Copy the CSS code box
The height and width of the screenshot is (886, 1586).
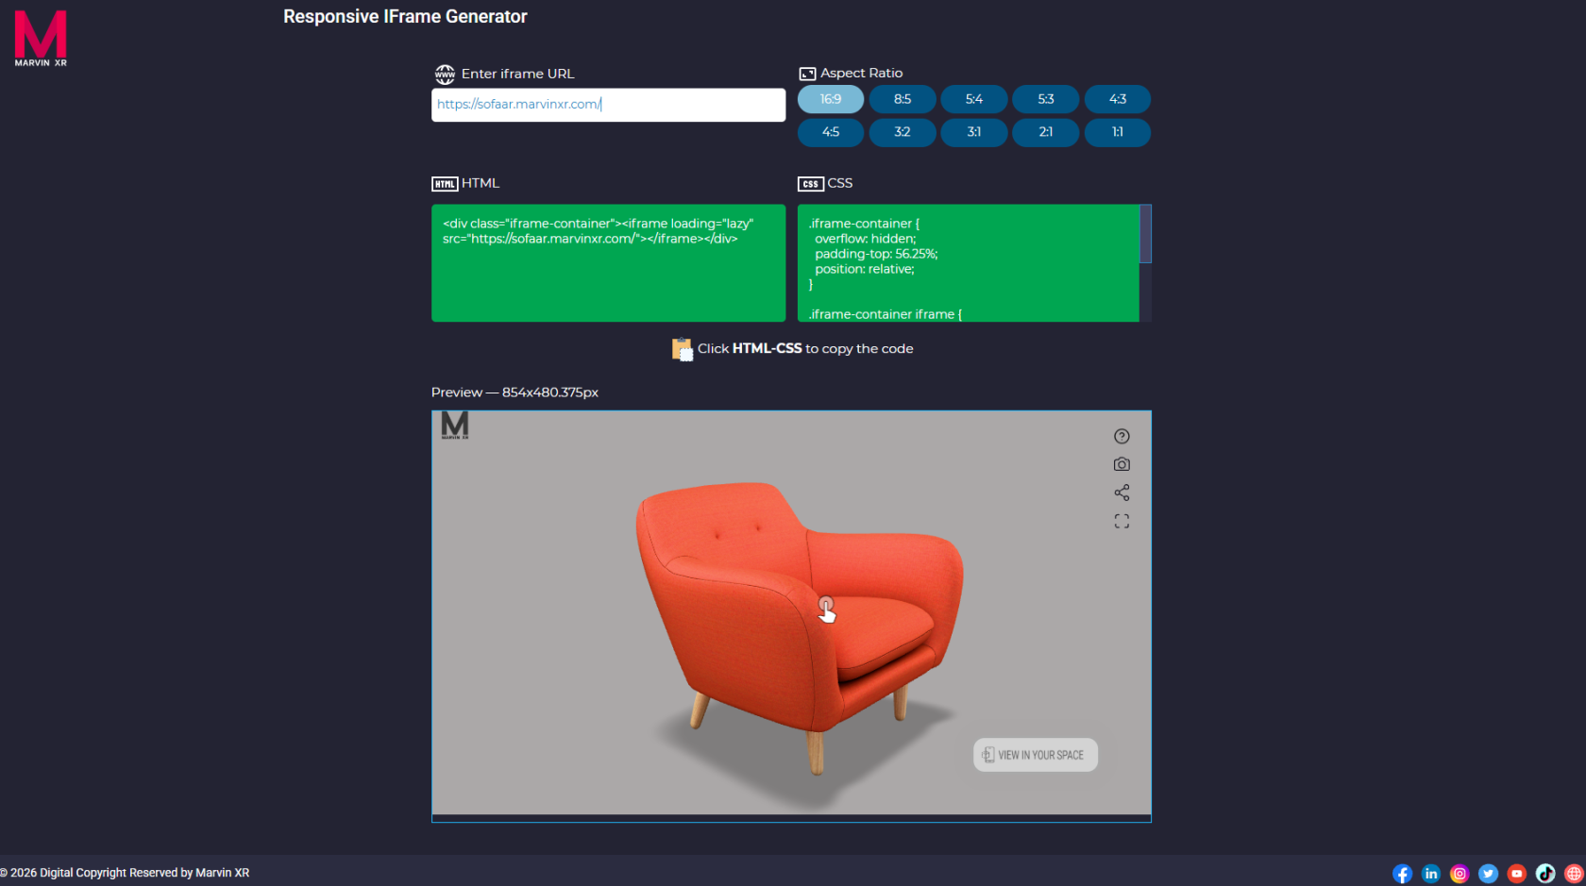(969, 263)
